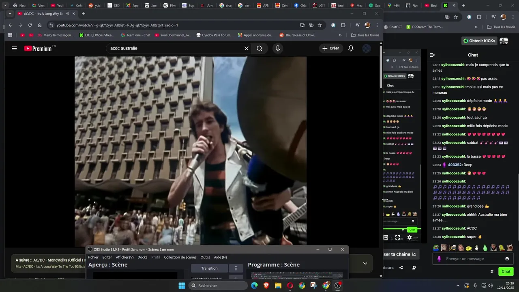Insert the green droplet emote
The height and width of the screenshot is (292, 519).
(x=485, y=247)
